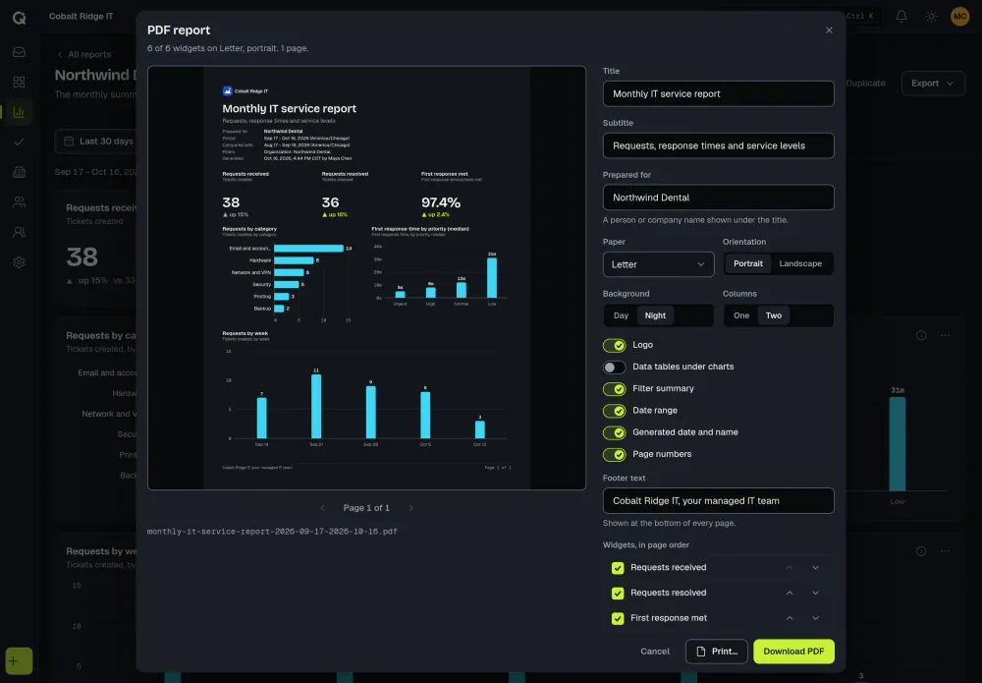This screenshot has width=982, height=683.
Task: Click the PDF page preview thumbnail
Action: (366, 277)
